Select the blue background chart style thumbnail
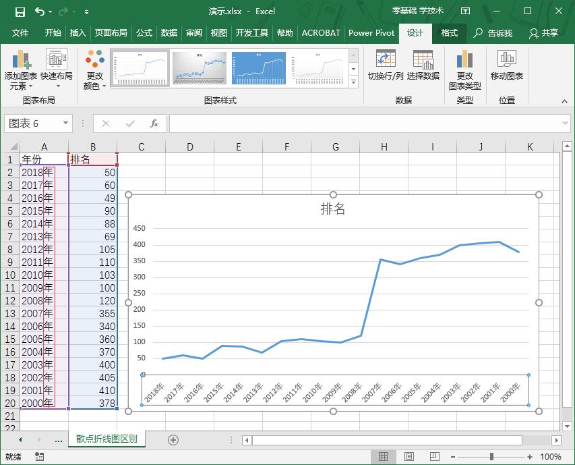This screenshot has height=465, width=575. 259,68
